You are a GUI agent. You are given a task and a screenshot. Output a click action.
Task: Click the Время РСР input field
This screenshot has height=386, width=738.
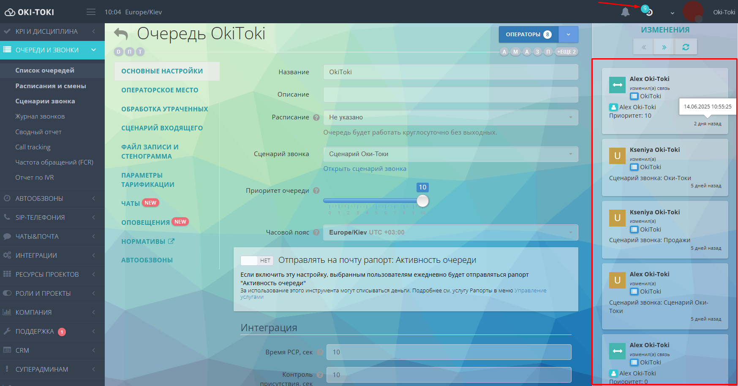(449, 352)
